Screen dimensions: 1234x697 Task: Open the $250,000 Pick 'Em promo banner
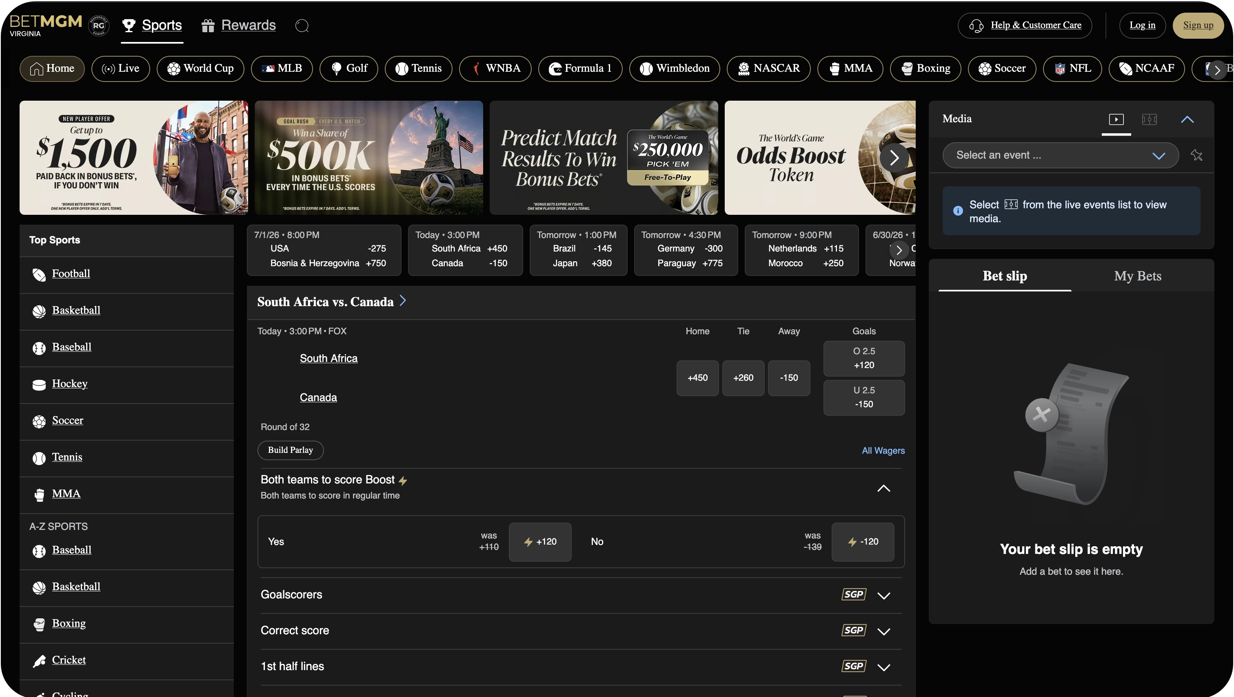pyautogui.click(x=604, y=157)
